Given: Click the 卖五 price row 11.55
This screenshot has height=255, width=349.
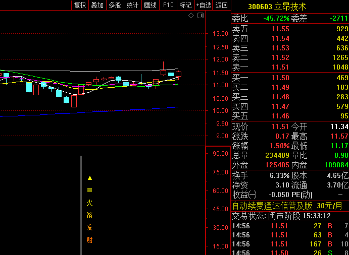Looking at the screenshot, I should tap(280, 29).
